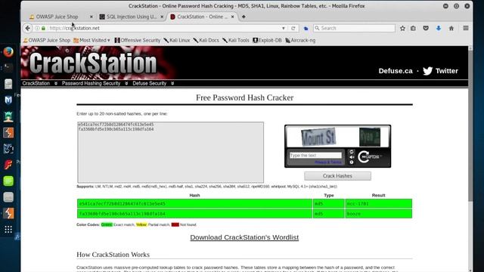Open the files icon in the dock
This screenshot has width=484, height=272.
8,84
